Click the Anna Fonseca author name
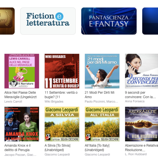This screenshot has height=158, width=158. (x=135, y=101)
